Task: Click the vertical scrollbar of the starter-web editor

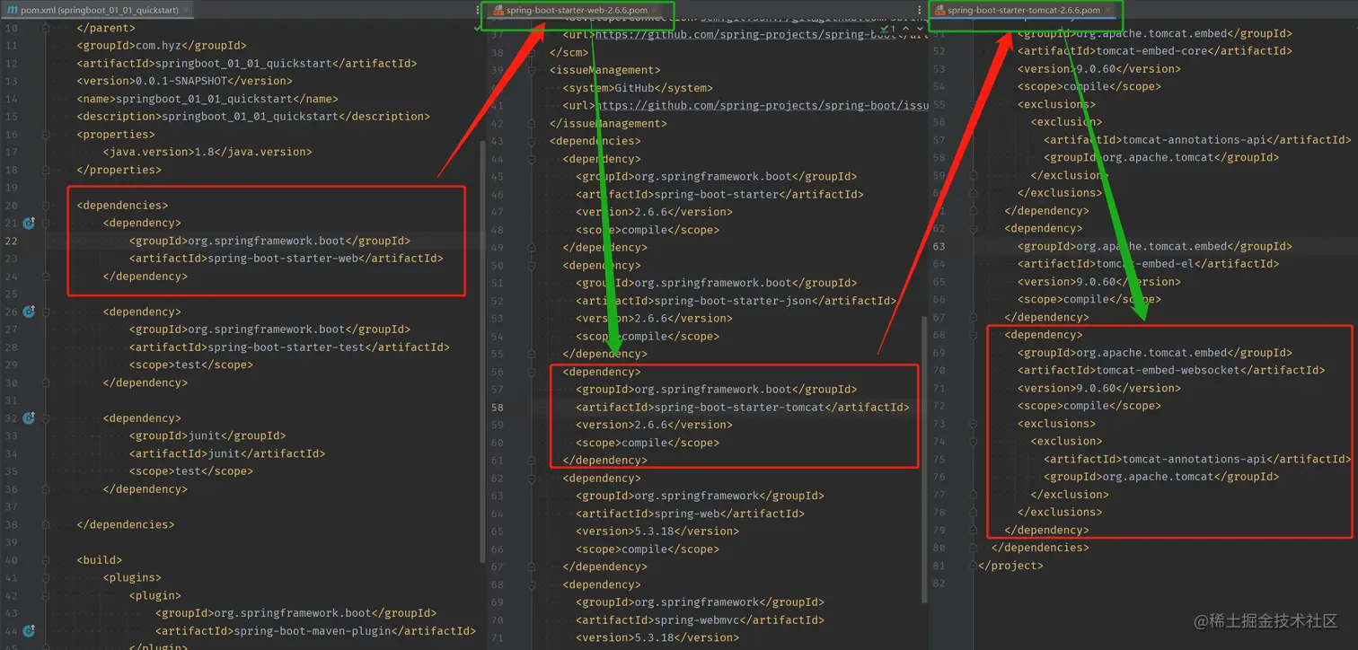Action: click(924, 458)
